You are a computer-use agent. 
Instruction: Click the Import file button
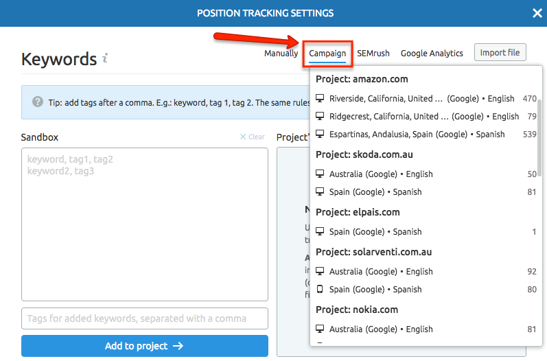coord(500,52)
